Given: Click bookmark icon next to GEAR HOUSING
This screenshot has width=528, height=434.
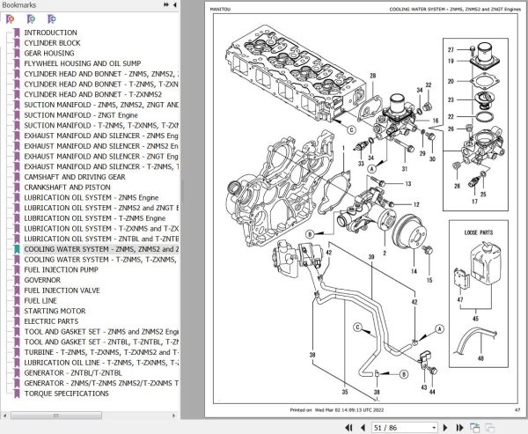Looking at the screenshot, I should point(17,53).
